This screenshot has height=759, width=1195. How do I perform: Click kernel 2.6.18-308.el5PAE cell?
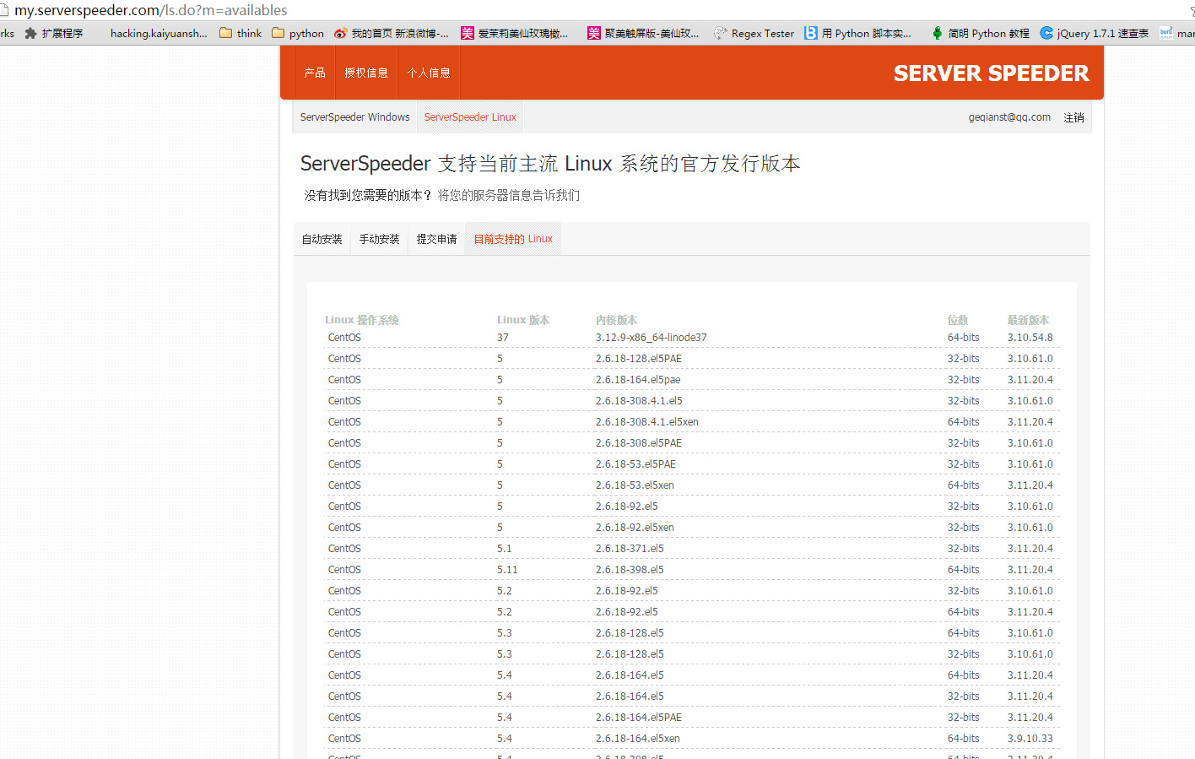click(x=639, y=443)
